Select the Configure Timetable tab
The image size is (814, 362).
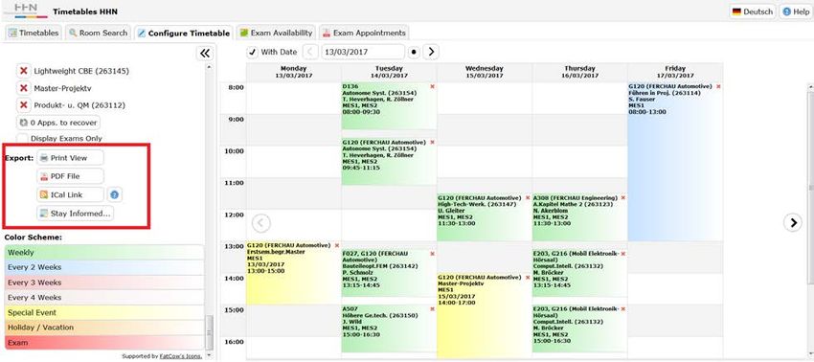point(184,34)
